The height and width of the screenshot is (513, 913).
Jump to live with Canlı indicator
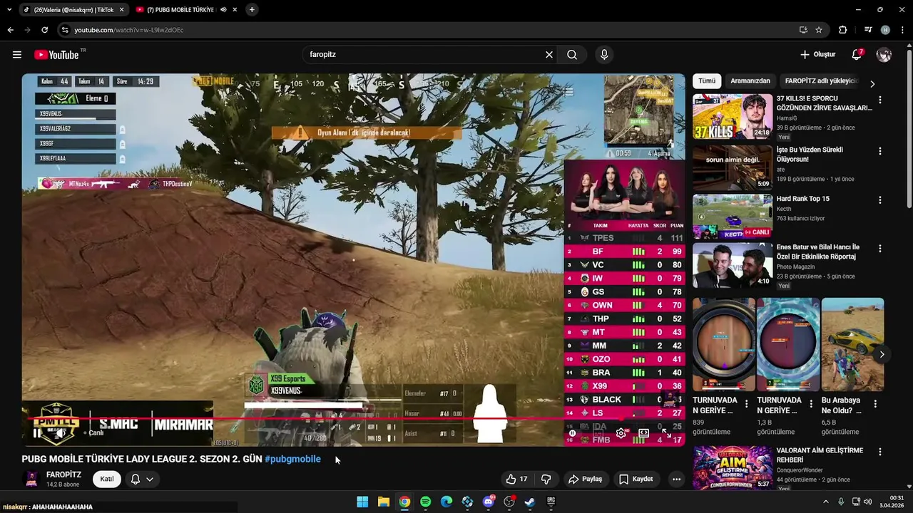(93, 432)
